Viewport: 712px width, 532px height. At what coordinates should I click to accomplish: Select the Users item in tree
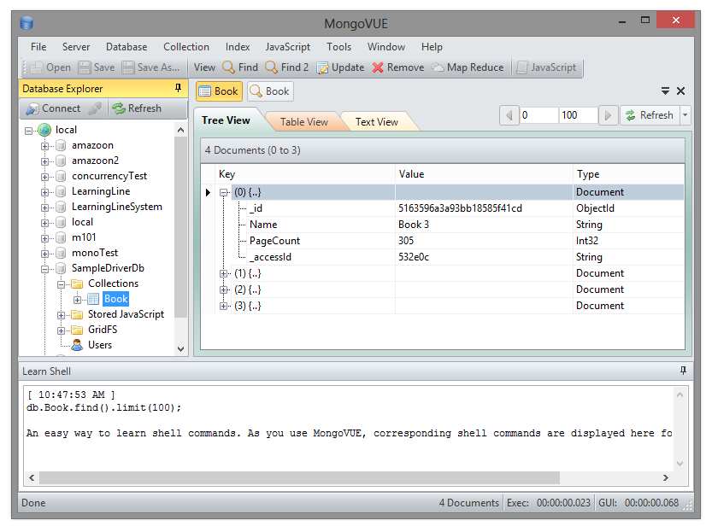tap(99, 345)
